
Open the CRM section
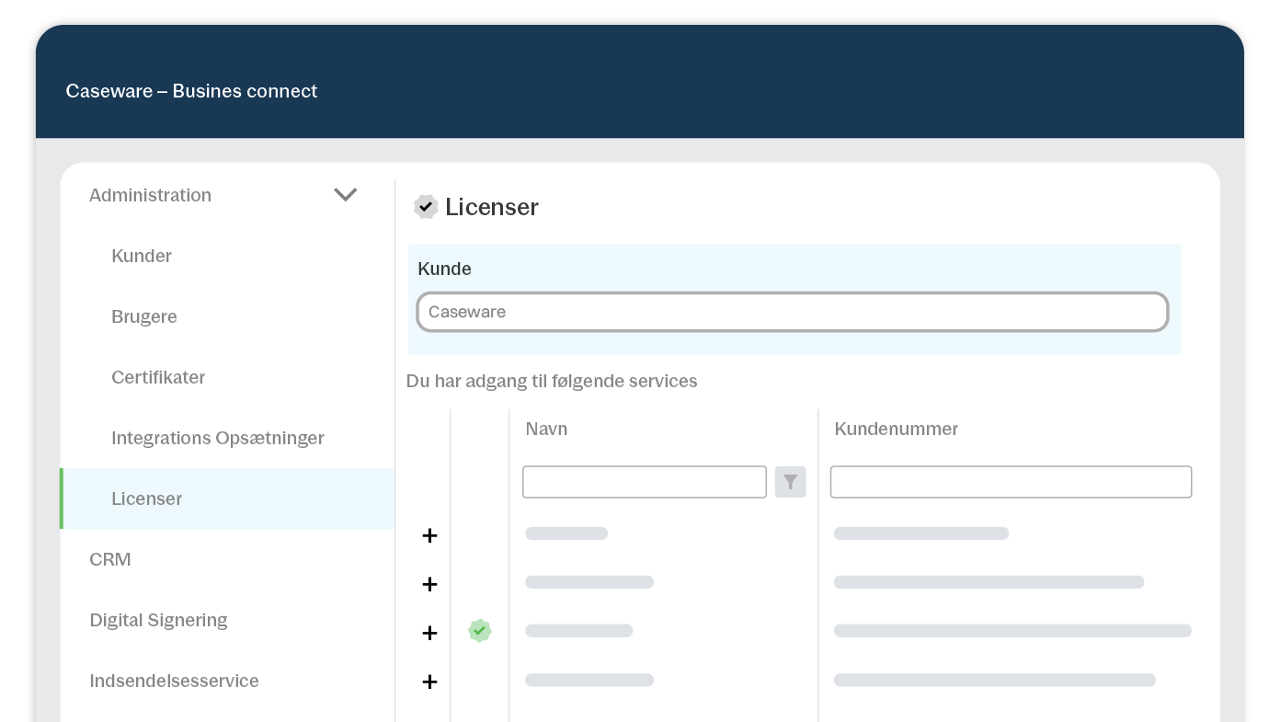pos(110,559)
